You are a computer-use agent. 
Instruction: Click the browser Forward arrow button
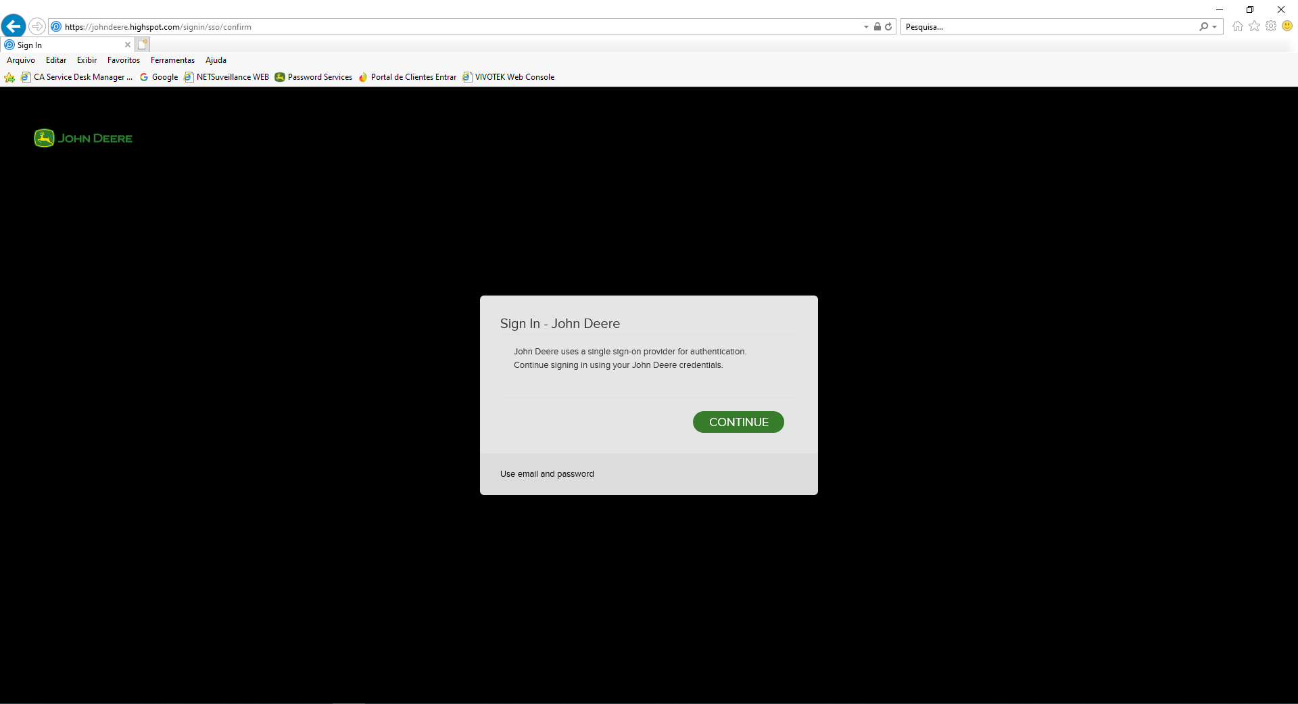(x=37, y=26)
